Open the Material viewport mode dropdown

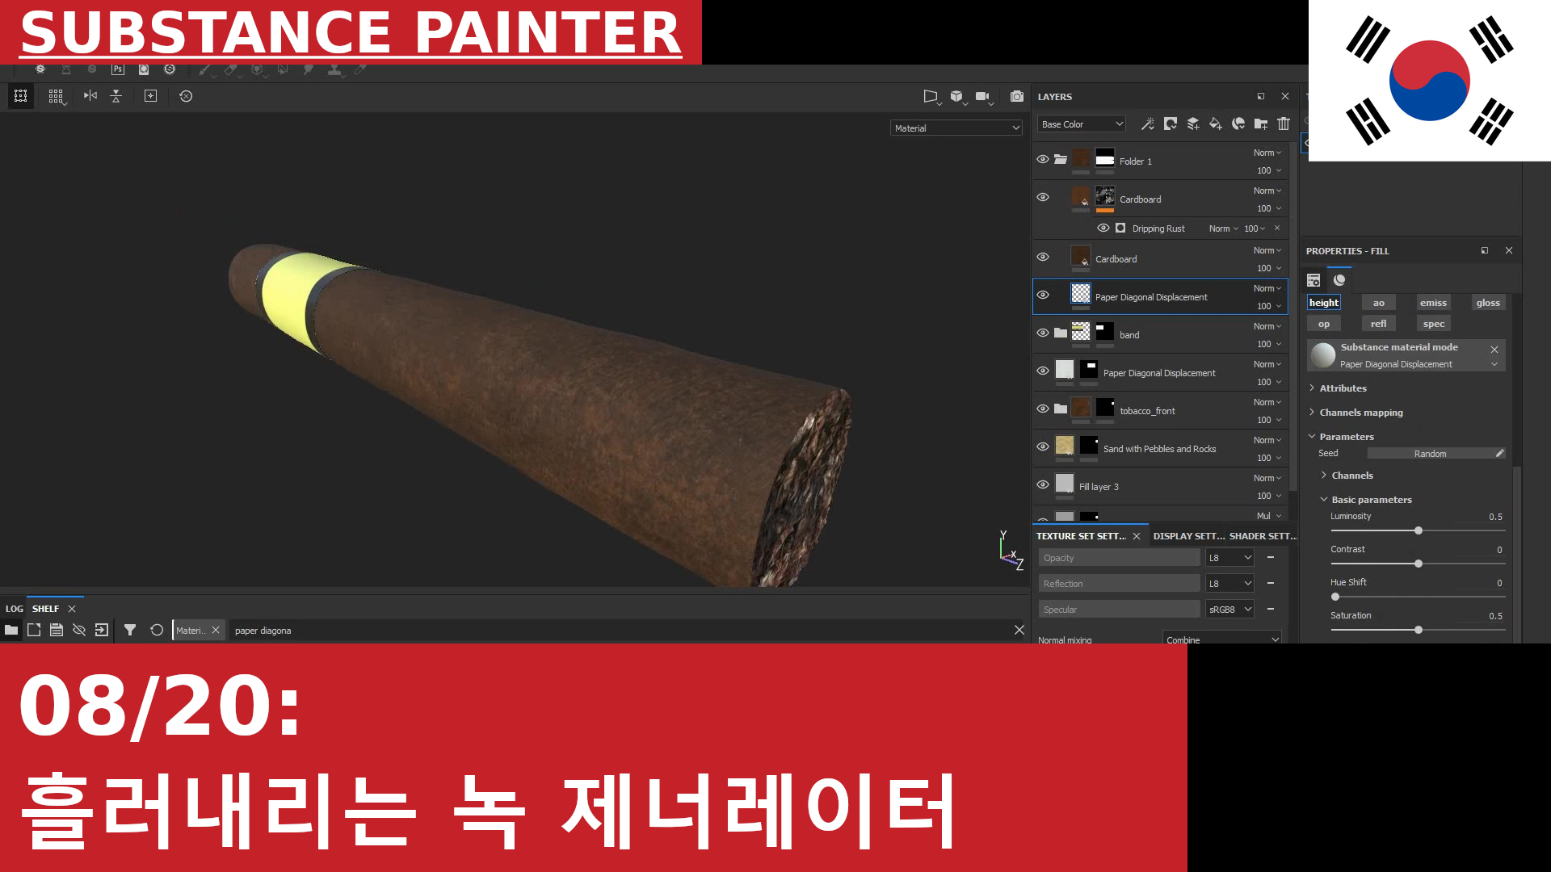point(956,128)
